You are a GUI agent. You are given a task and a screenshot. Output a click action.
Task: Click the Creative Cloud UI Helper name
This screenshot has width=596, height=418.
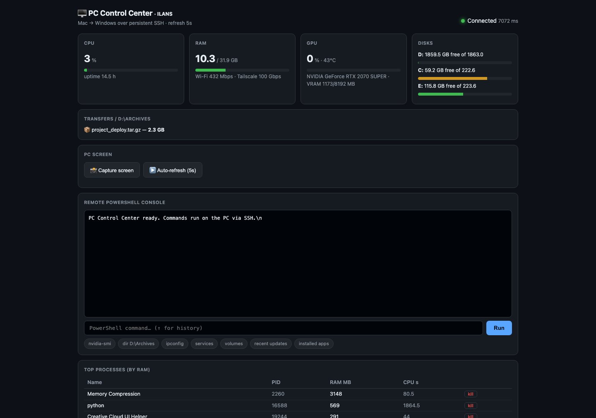click(117, 416)
